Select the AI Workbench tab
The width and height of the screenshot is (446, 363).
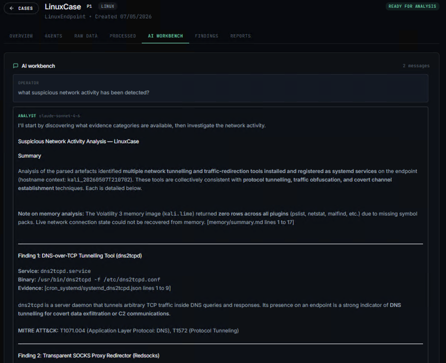165,36
